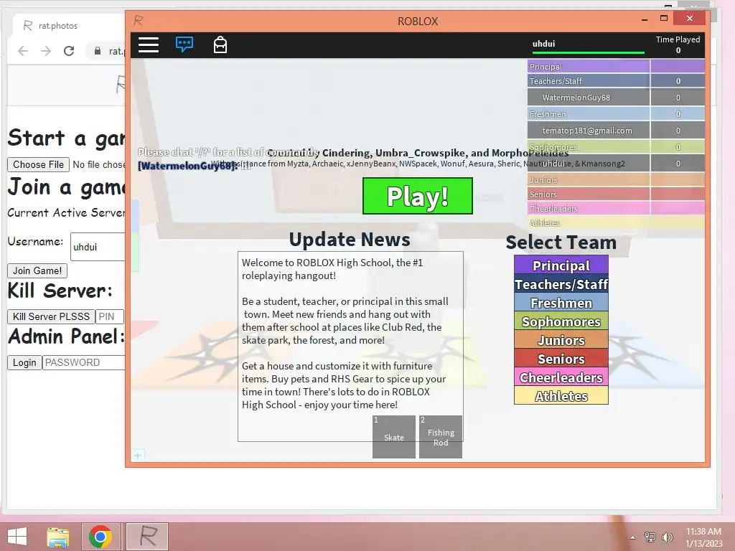The image size is (735, 551).
Task: Click the small plus icon at bottom-left of game
Action: point(138,455)
